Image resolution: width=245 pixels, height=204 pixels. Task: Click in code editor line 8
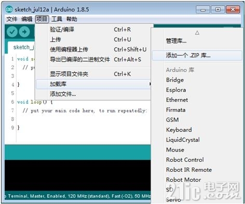point(83,119)
